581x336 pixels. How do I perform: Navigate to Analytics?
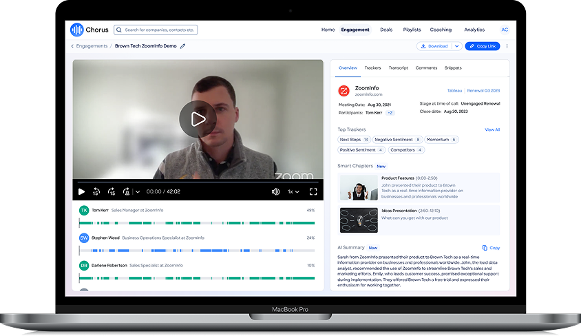tap(474, 30)
